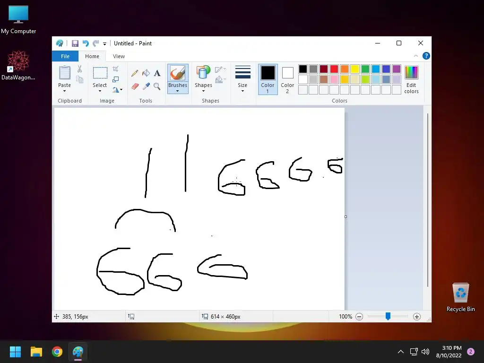Pick the pink color swatch
Viewport: 484px width, 363px height.
[334, 79]
